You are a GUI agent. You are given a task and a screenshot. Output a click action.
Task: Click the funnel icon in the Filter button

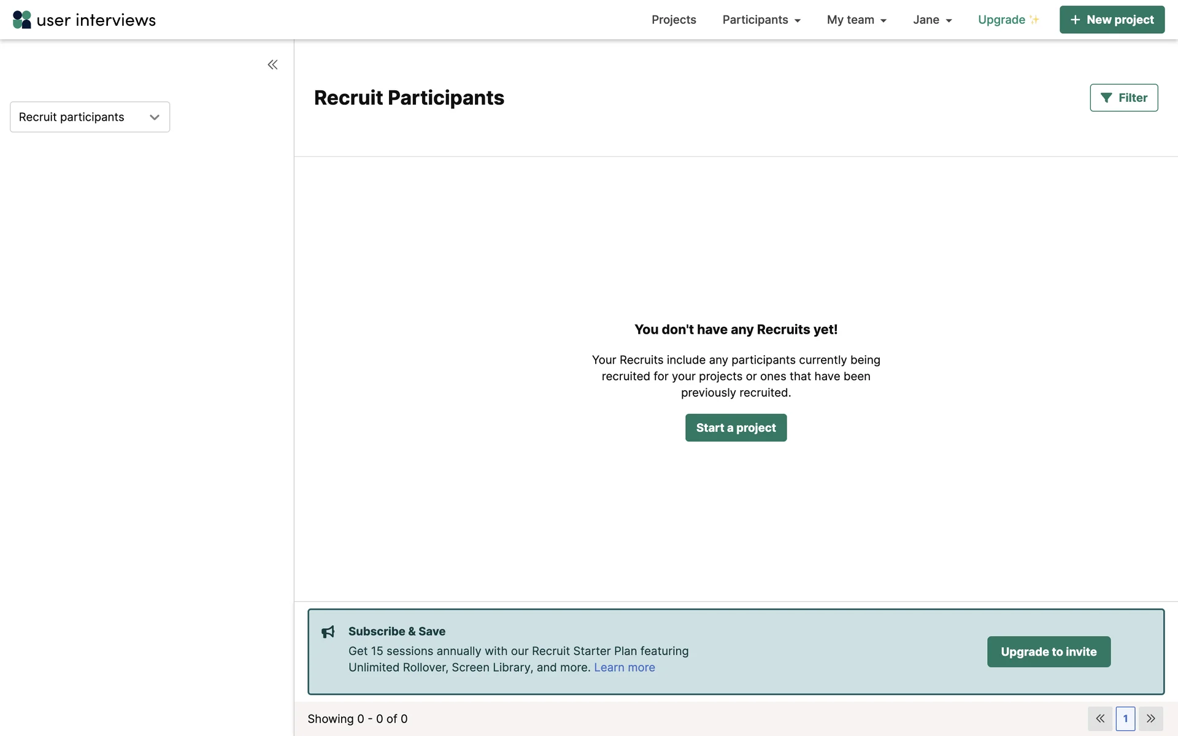(1106, 98)
